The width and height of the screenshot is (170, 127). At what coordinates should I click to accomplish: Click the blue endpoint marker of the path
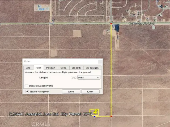click(x=95, y=116)
